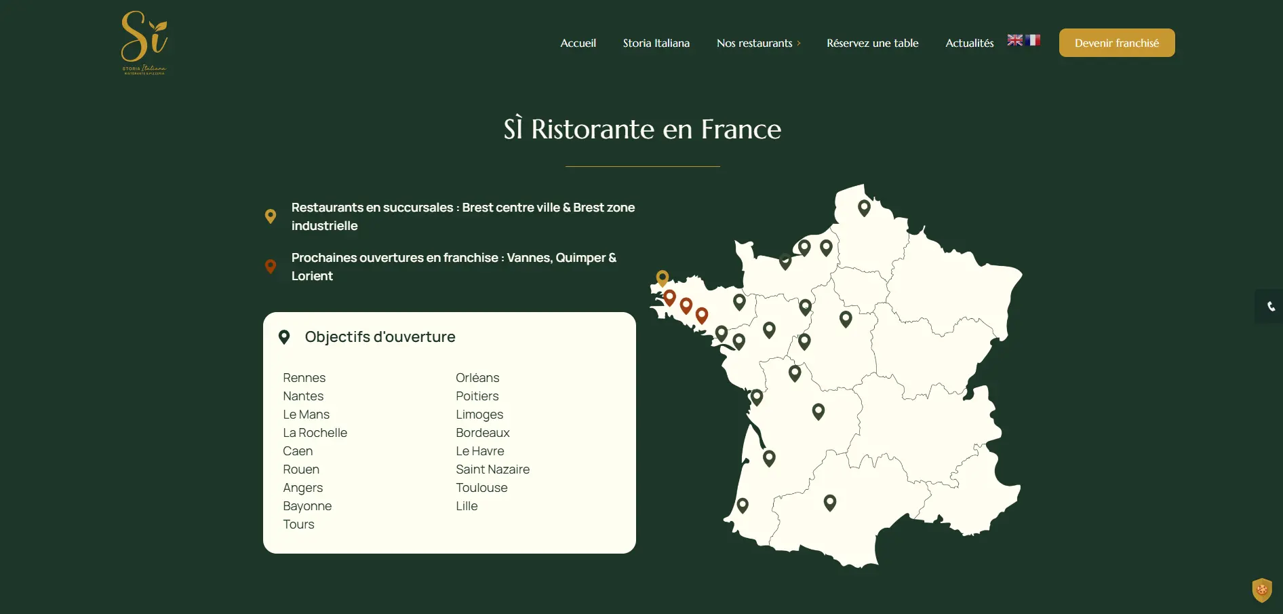Open the cookie shield icon
The height and width of the screenshot is (614, 1283).
tap(1262, 590)
